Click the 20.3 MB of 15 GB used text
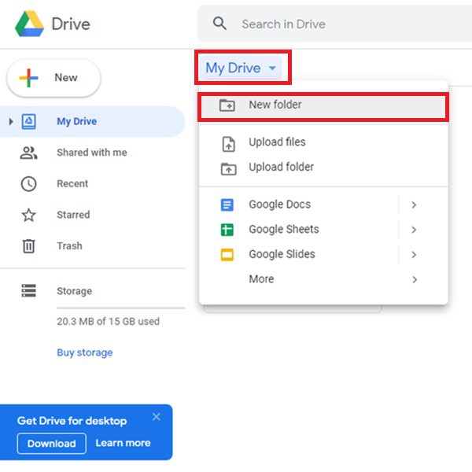Screen dimensions: 472x472 (x=108, y=322)
